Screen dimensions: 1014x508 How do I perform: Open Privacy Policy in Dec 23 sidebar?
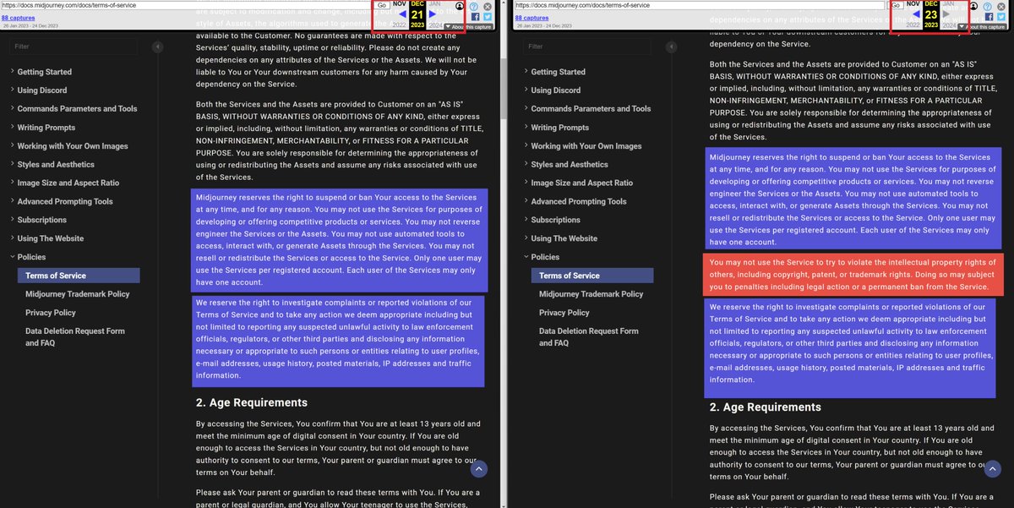[564, 313]
